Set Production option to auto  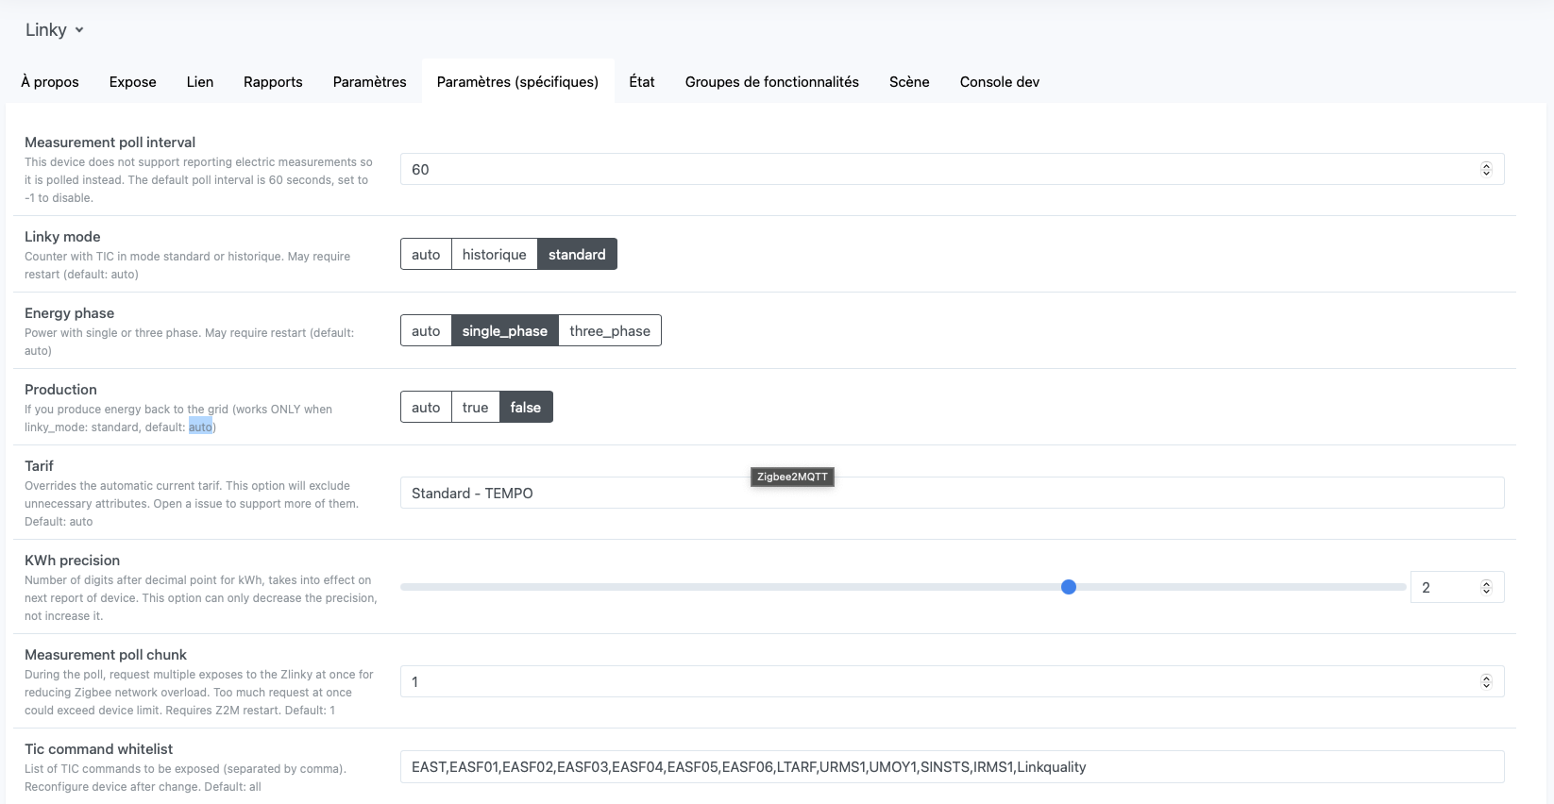[x=426, y=408]
